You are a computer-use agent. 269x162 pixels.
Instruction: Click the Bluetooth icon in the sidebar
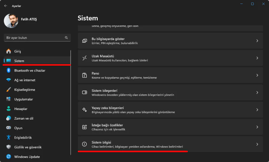pos(9,70)
